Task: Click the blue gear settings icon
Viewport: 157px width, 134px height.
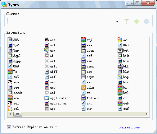Action: [x=146, y=21]
